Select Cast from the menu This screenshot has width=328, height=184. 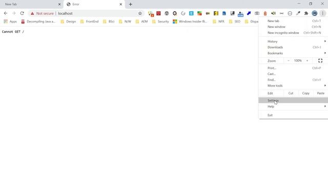point(293,74)
